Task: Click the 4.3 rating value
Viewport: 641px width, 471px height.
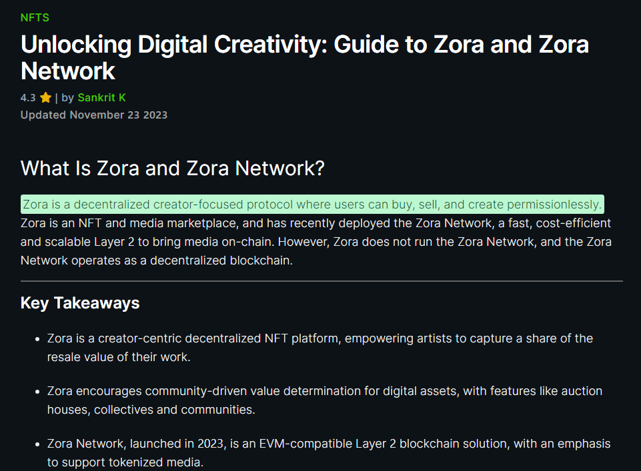Action: (28, 98)
